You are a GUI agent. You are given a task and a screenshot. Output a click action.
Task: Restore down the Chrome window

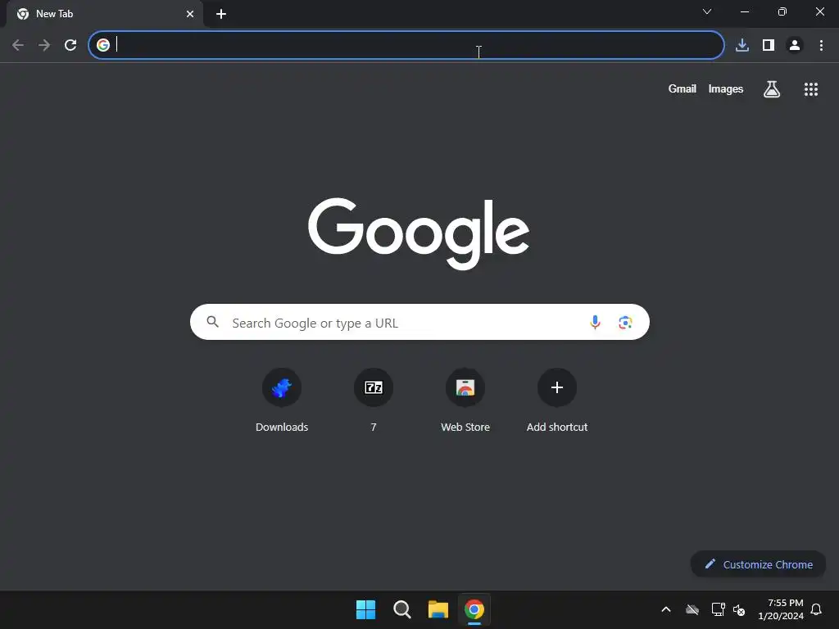coord(782,11)
